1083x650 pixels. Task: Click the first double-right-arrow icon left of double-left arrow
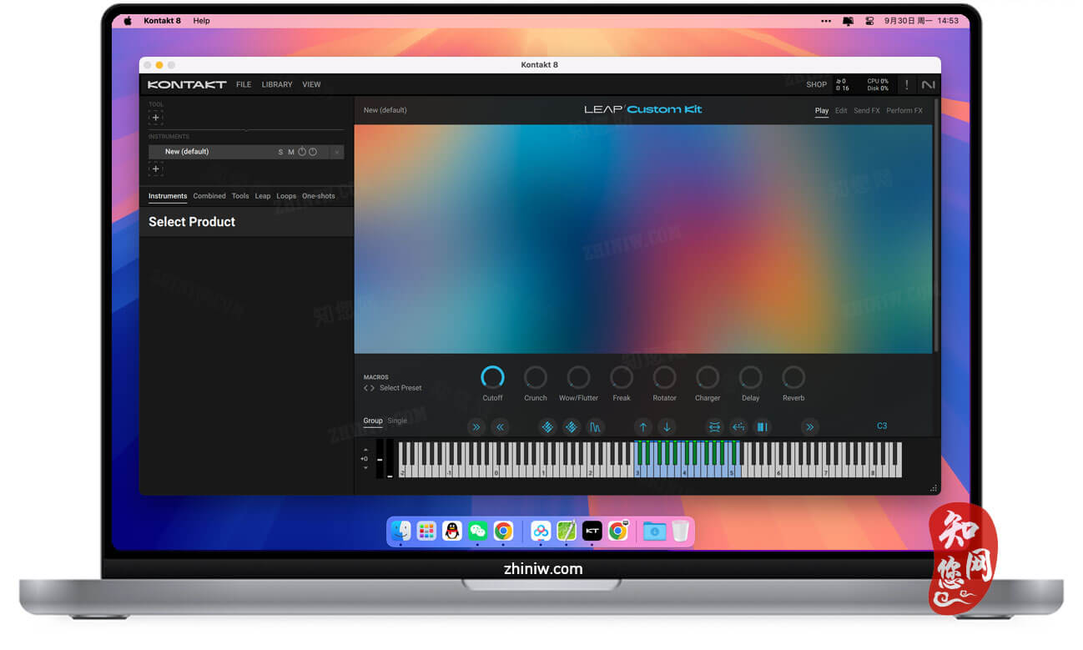[x=476, y=427]
